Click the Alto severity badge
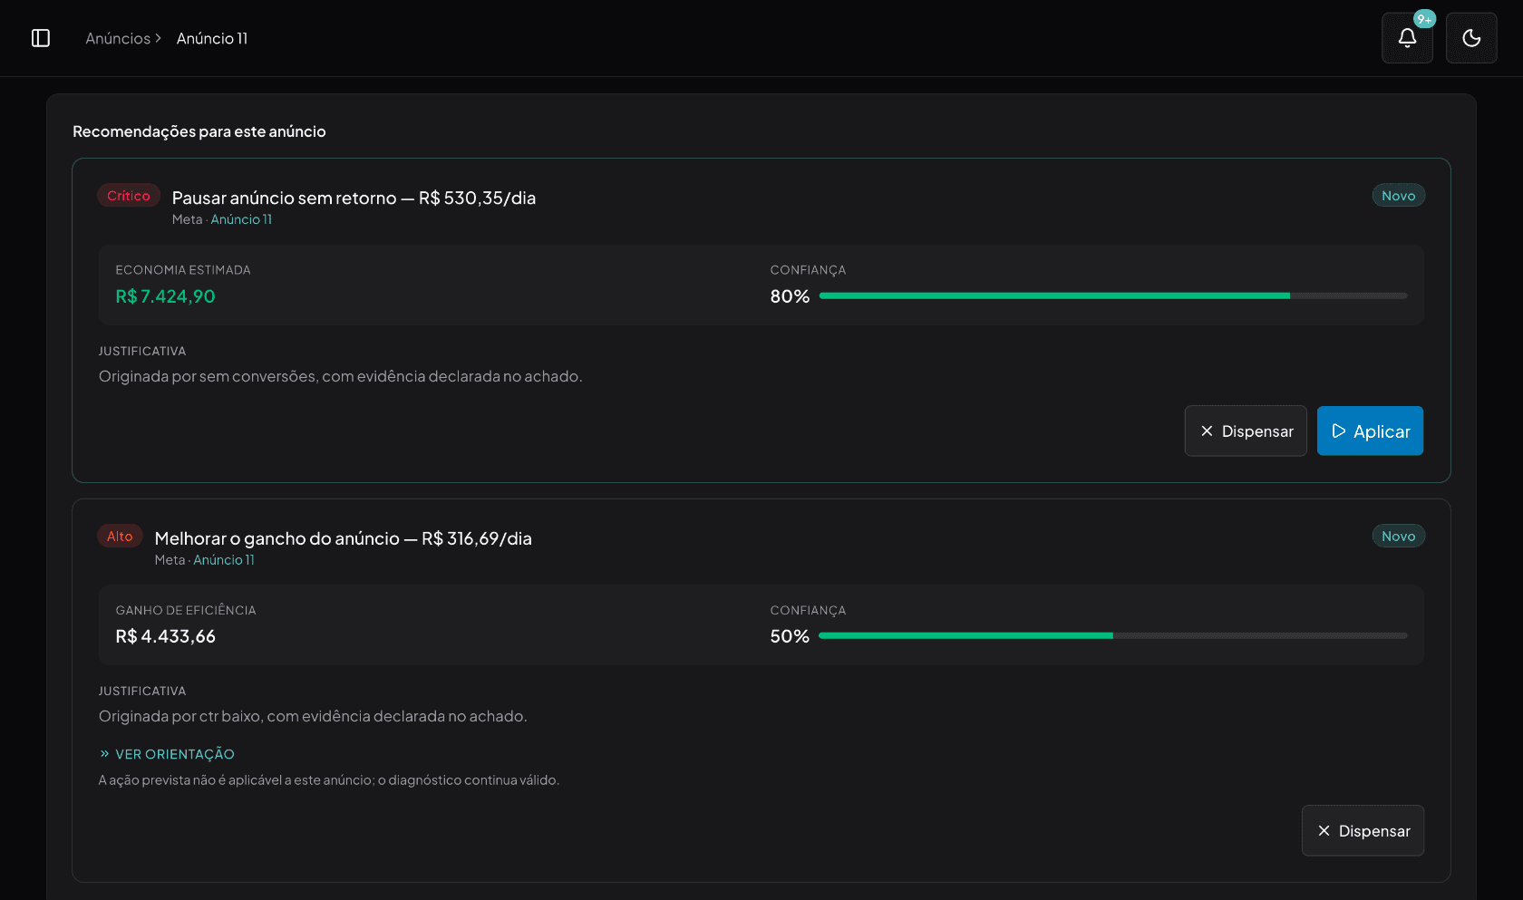1523x900 pixels. (120, 536)
